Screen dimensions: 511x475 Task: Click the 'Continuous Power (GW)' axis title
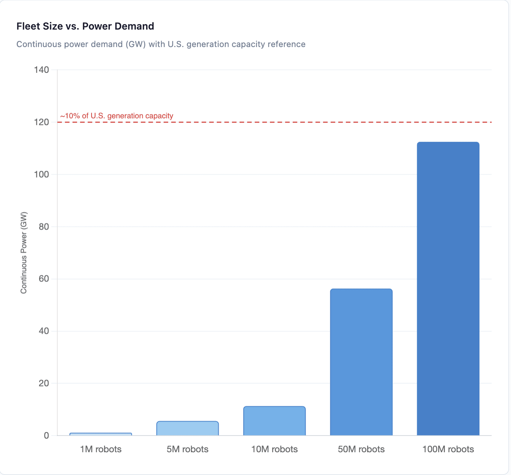tap(24, 253)
